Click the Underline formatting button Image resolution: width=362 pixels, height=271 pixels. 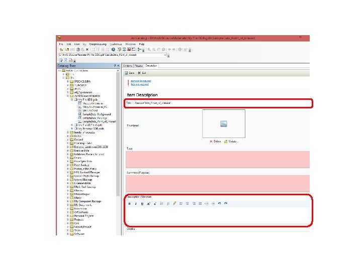[142, 204]
